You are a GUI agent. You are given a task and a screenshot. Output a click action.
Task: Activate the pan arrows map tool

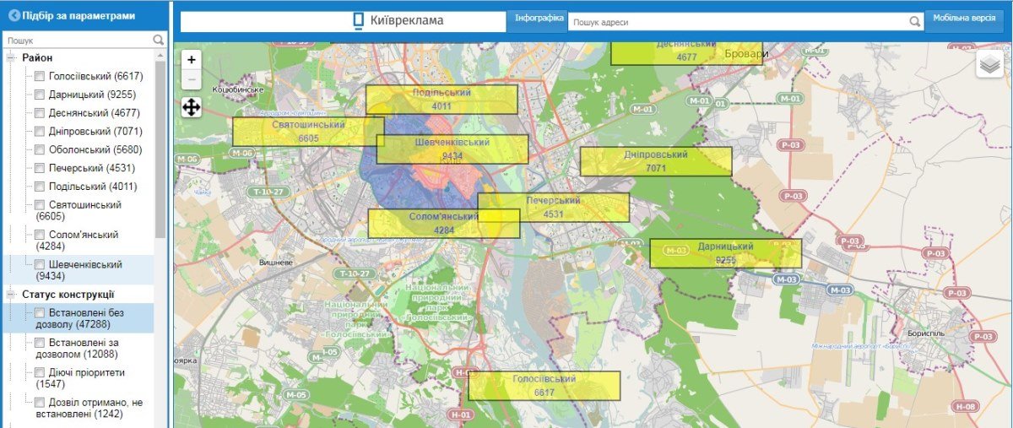tap(192, 107)
